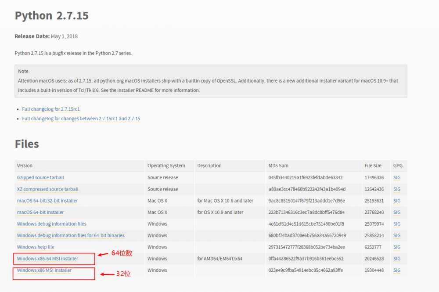This screenshot has width=439, height=292.
Task: Open Full changelog for 2.7.15rc1 link
Action: point(51,109)
